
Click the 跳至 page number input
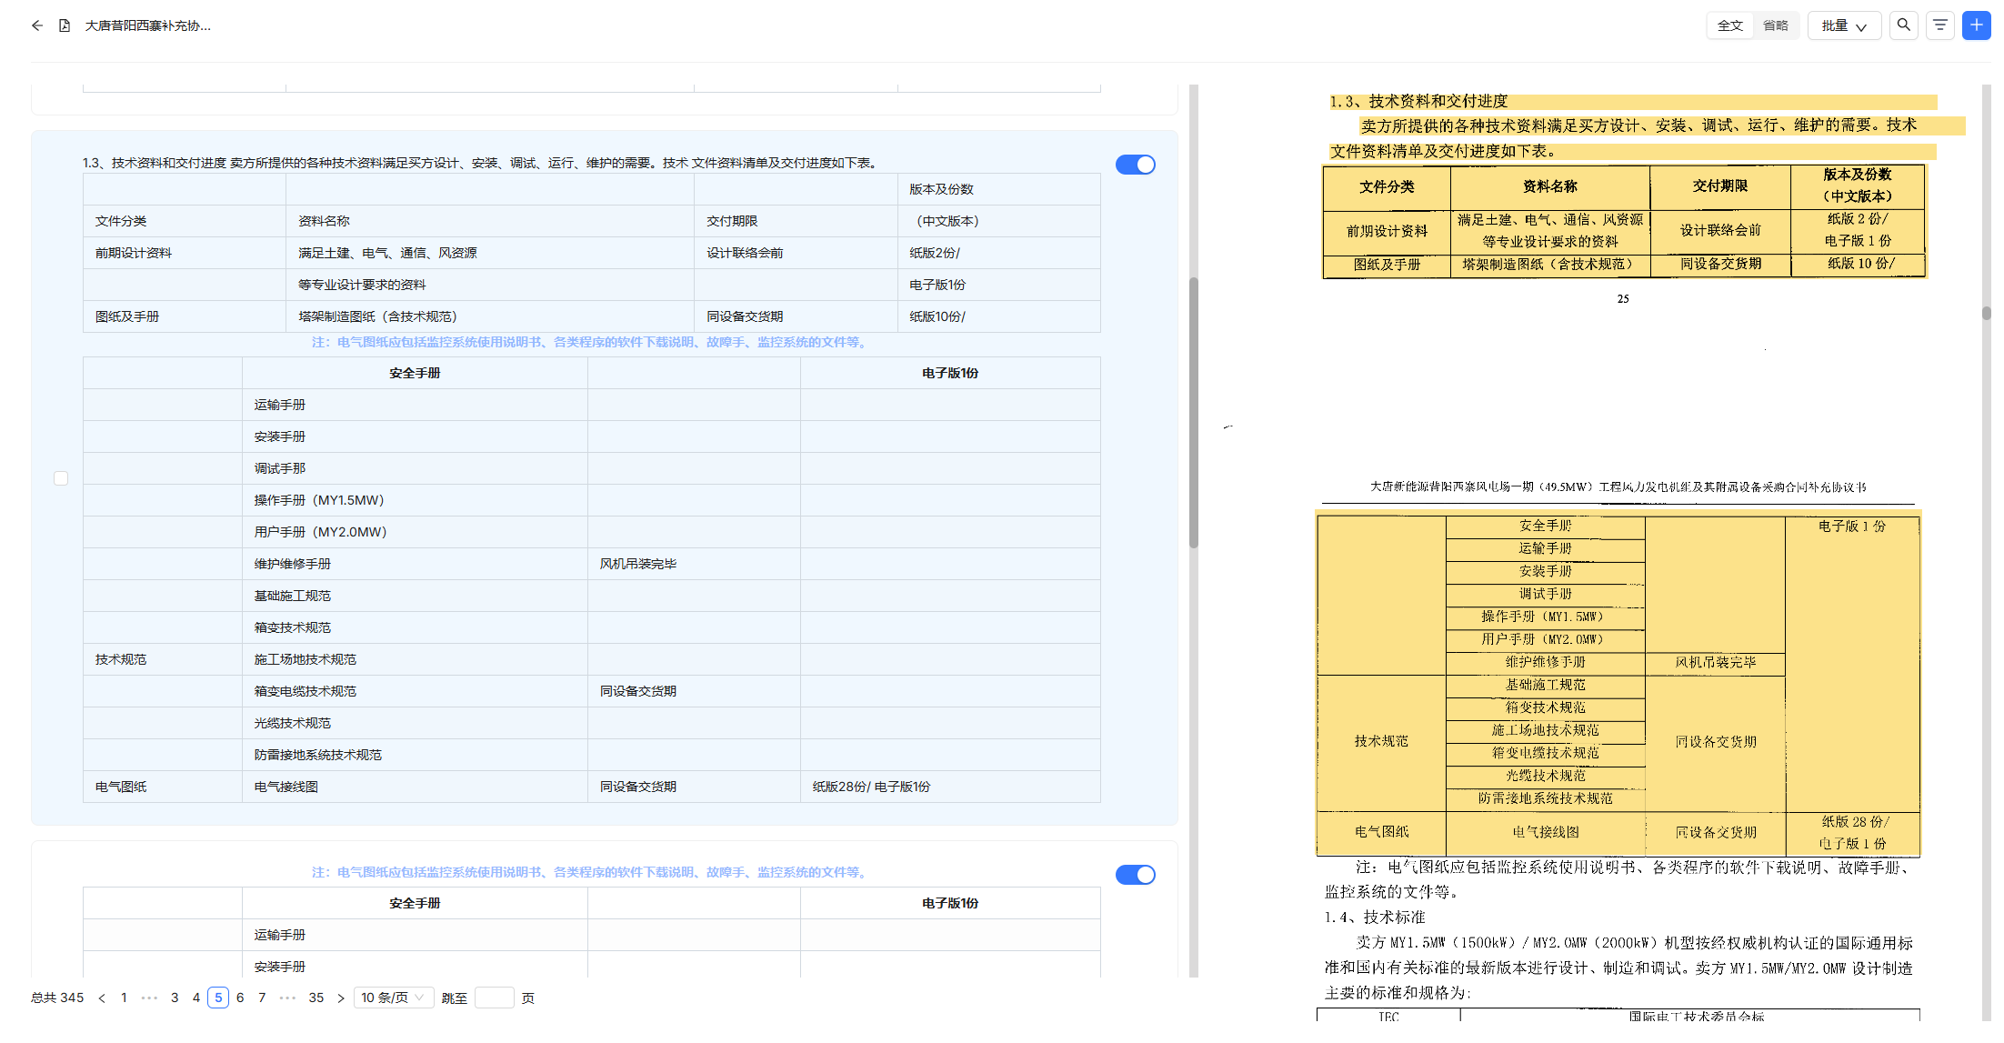(x=495, y=998)
